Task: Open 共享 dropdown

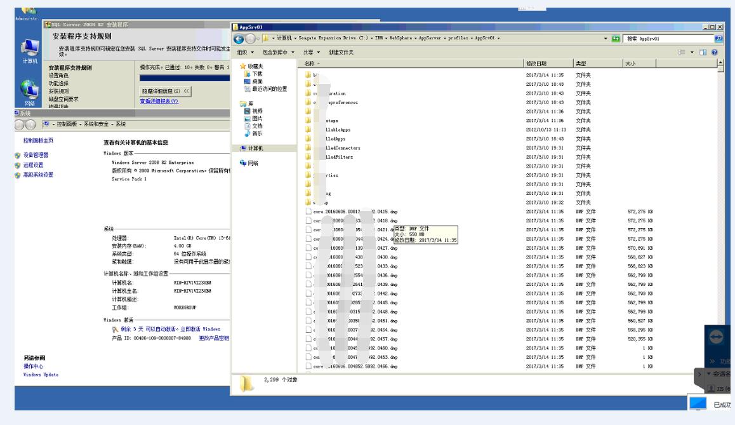Action: point(311,52)
